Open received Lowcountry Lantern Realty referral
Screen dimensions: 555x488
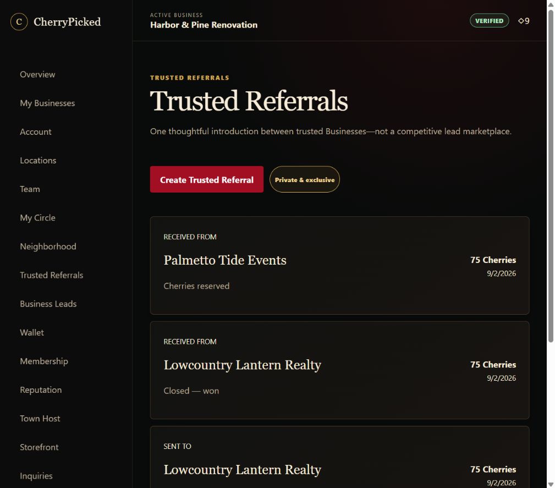pos(340,370)
